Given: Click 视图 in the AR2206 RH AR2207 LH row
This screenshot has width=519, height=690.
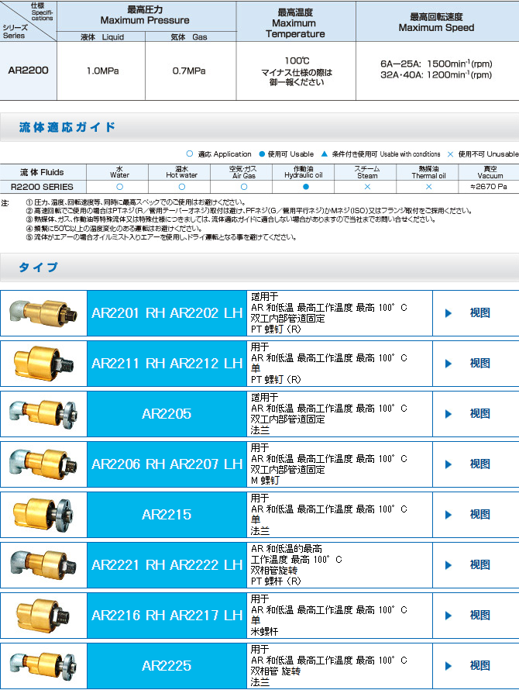Looking at the screenshot, I should 479,464.
